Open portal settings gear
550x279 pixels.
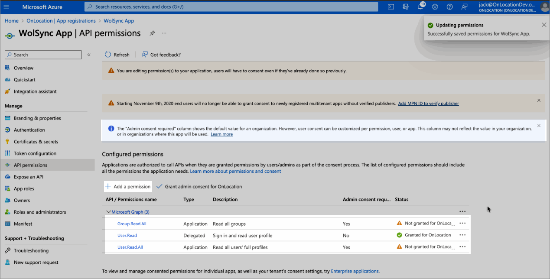435,6
